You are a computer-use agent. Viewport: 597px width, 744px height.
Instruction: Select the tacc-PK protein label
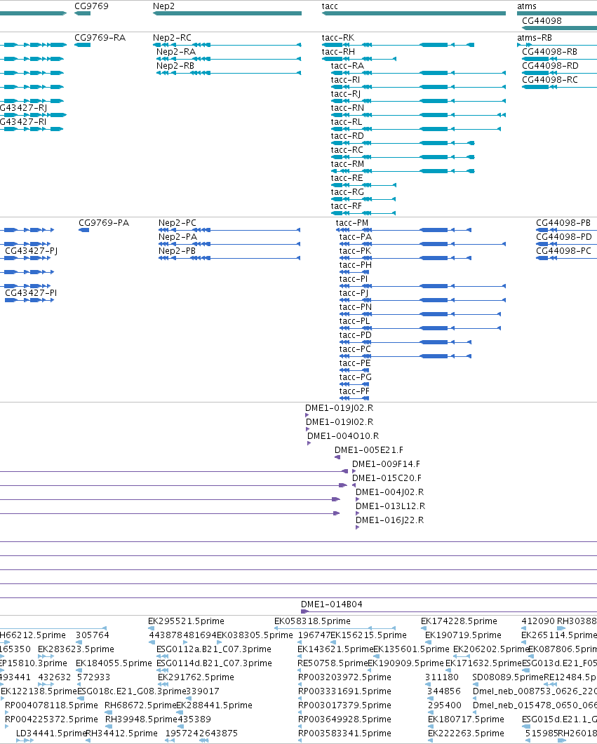[356, 250]
